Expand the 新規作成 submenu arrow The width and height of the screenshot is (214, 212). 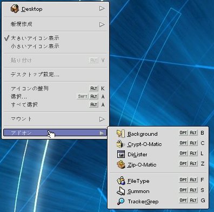[102, 24]
